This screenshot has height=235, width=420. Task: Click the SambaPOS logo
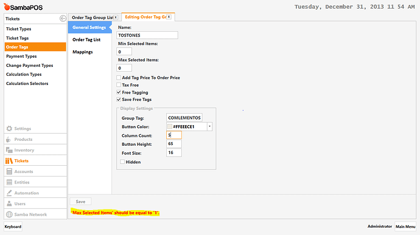23,7
